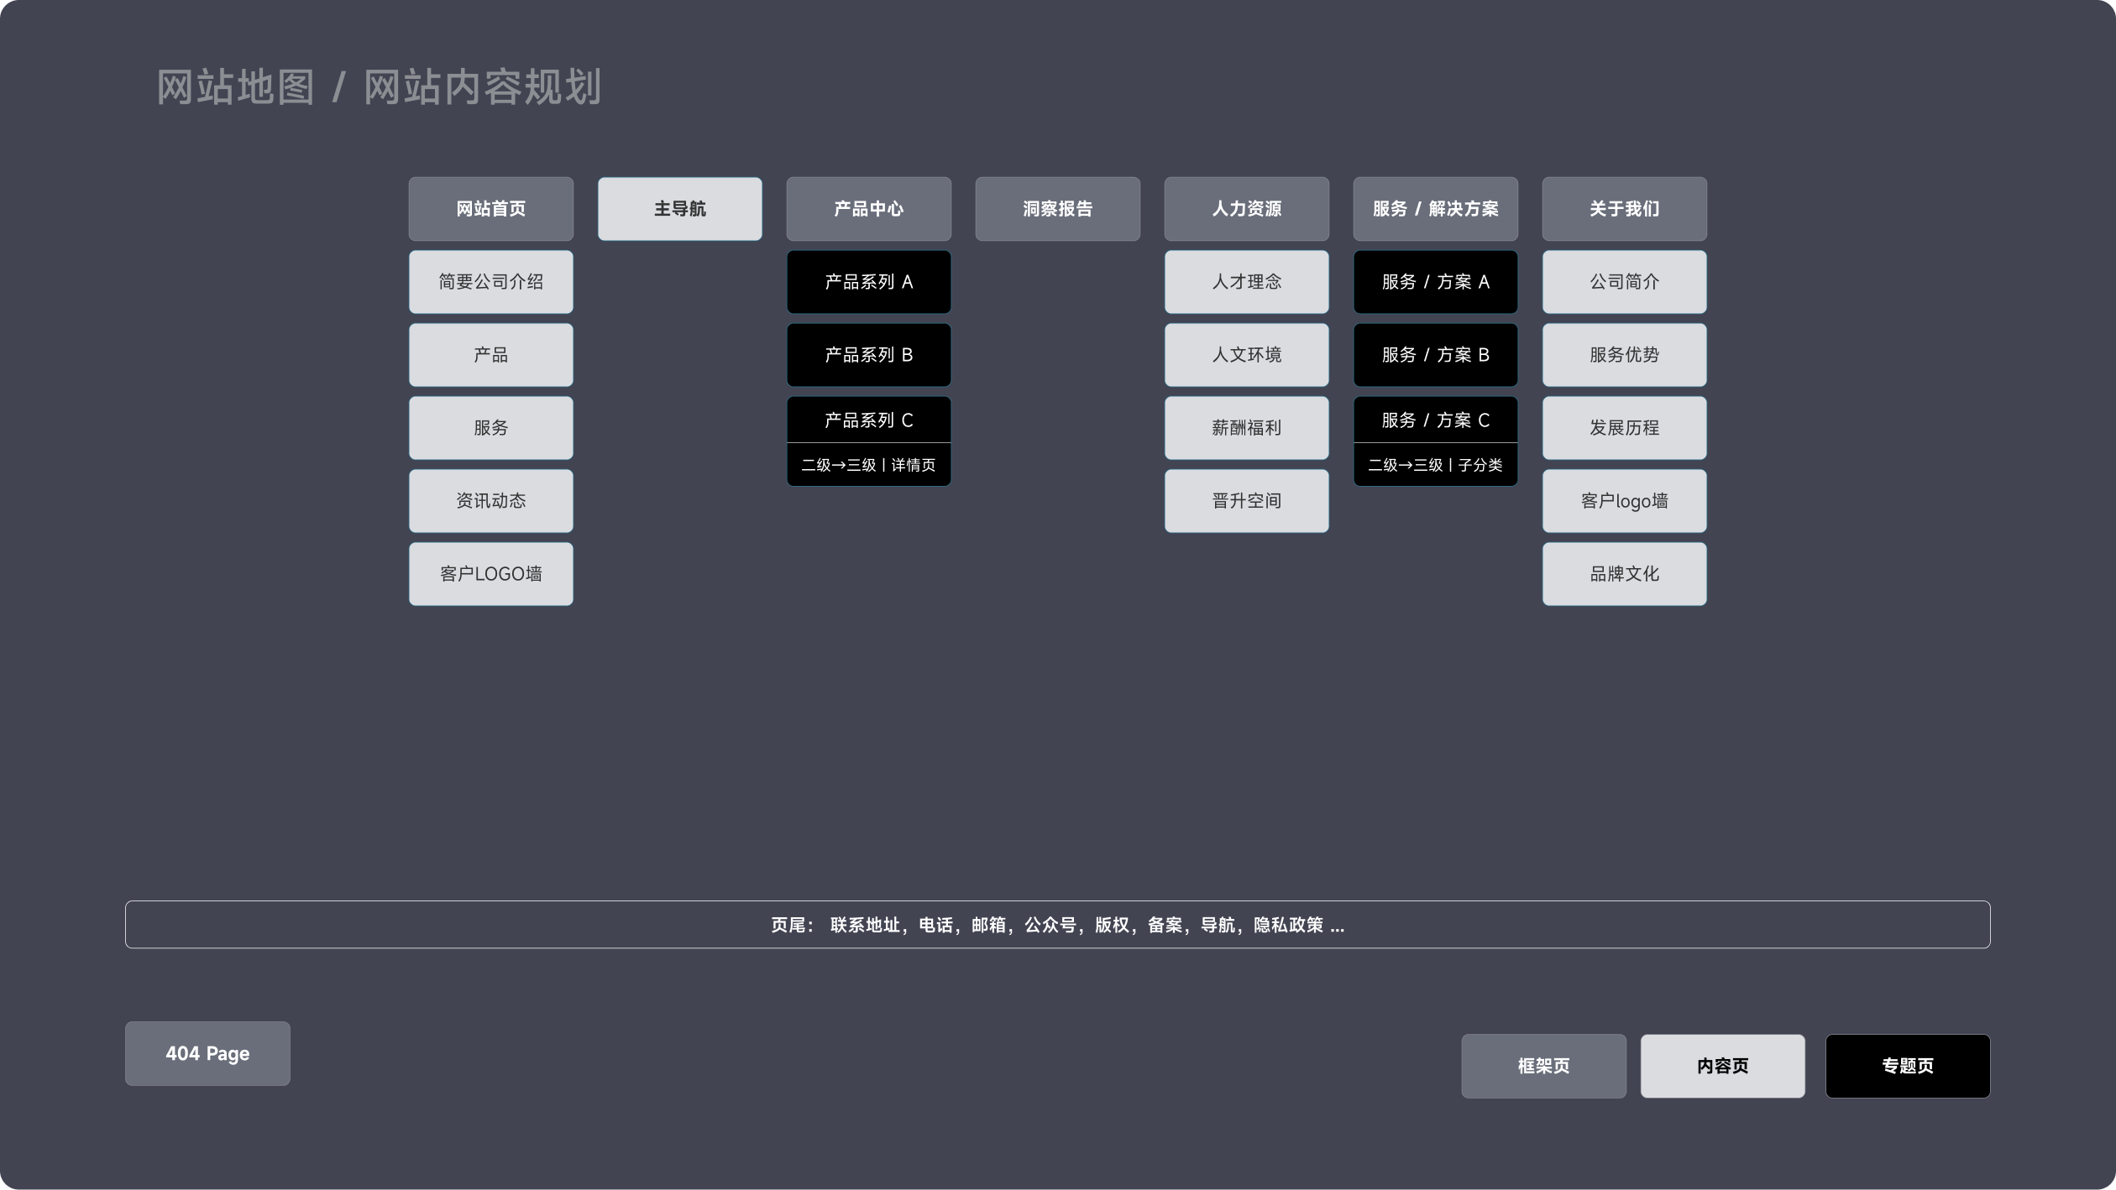Switch to the 内容页 legend item
The width and height of the screenshot is (2116, 1190).
pyautogui.click(x=1722, y=1065)
